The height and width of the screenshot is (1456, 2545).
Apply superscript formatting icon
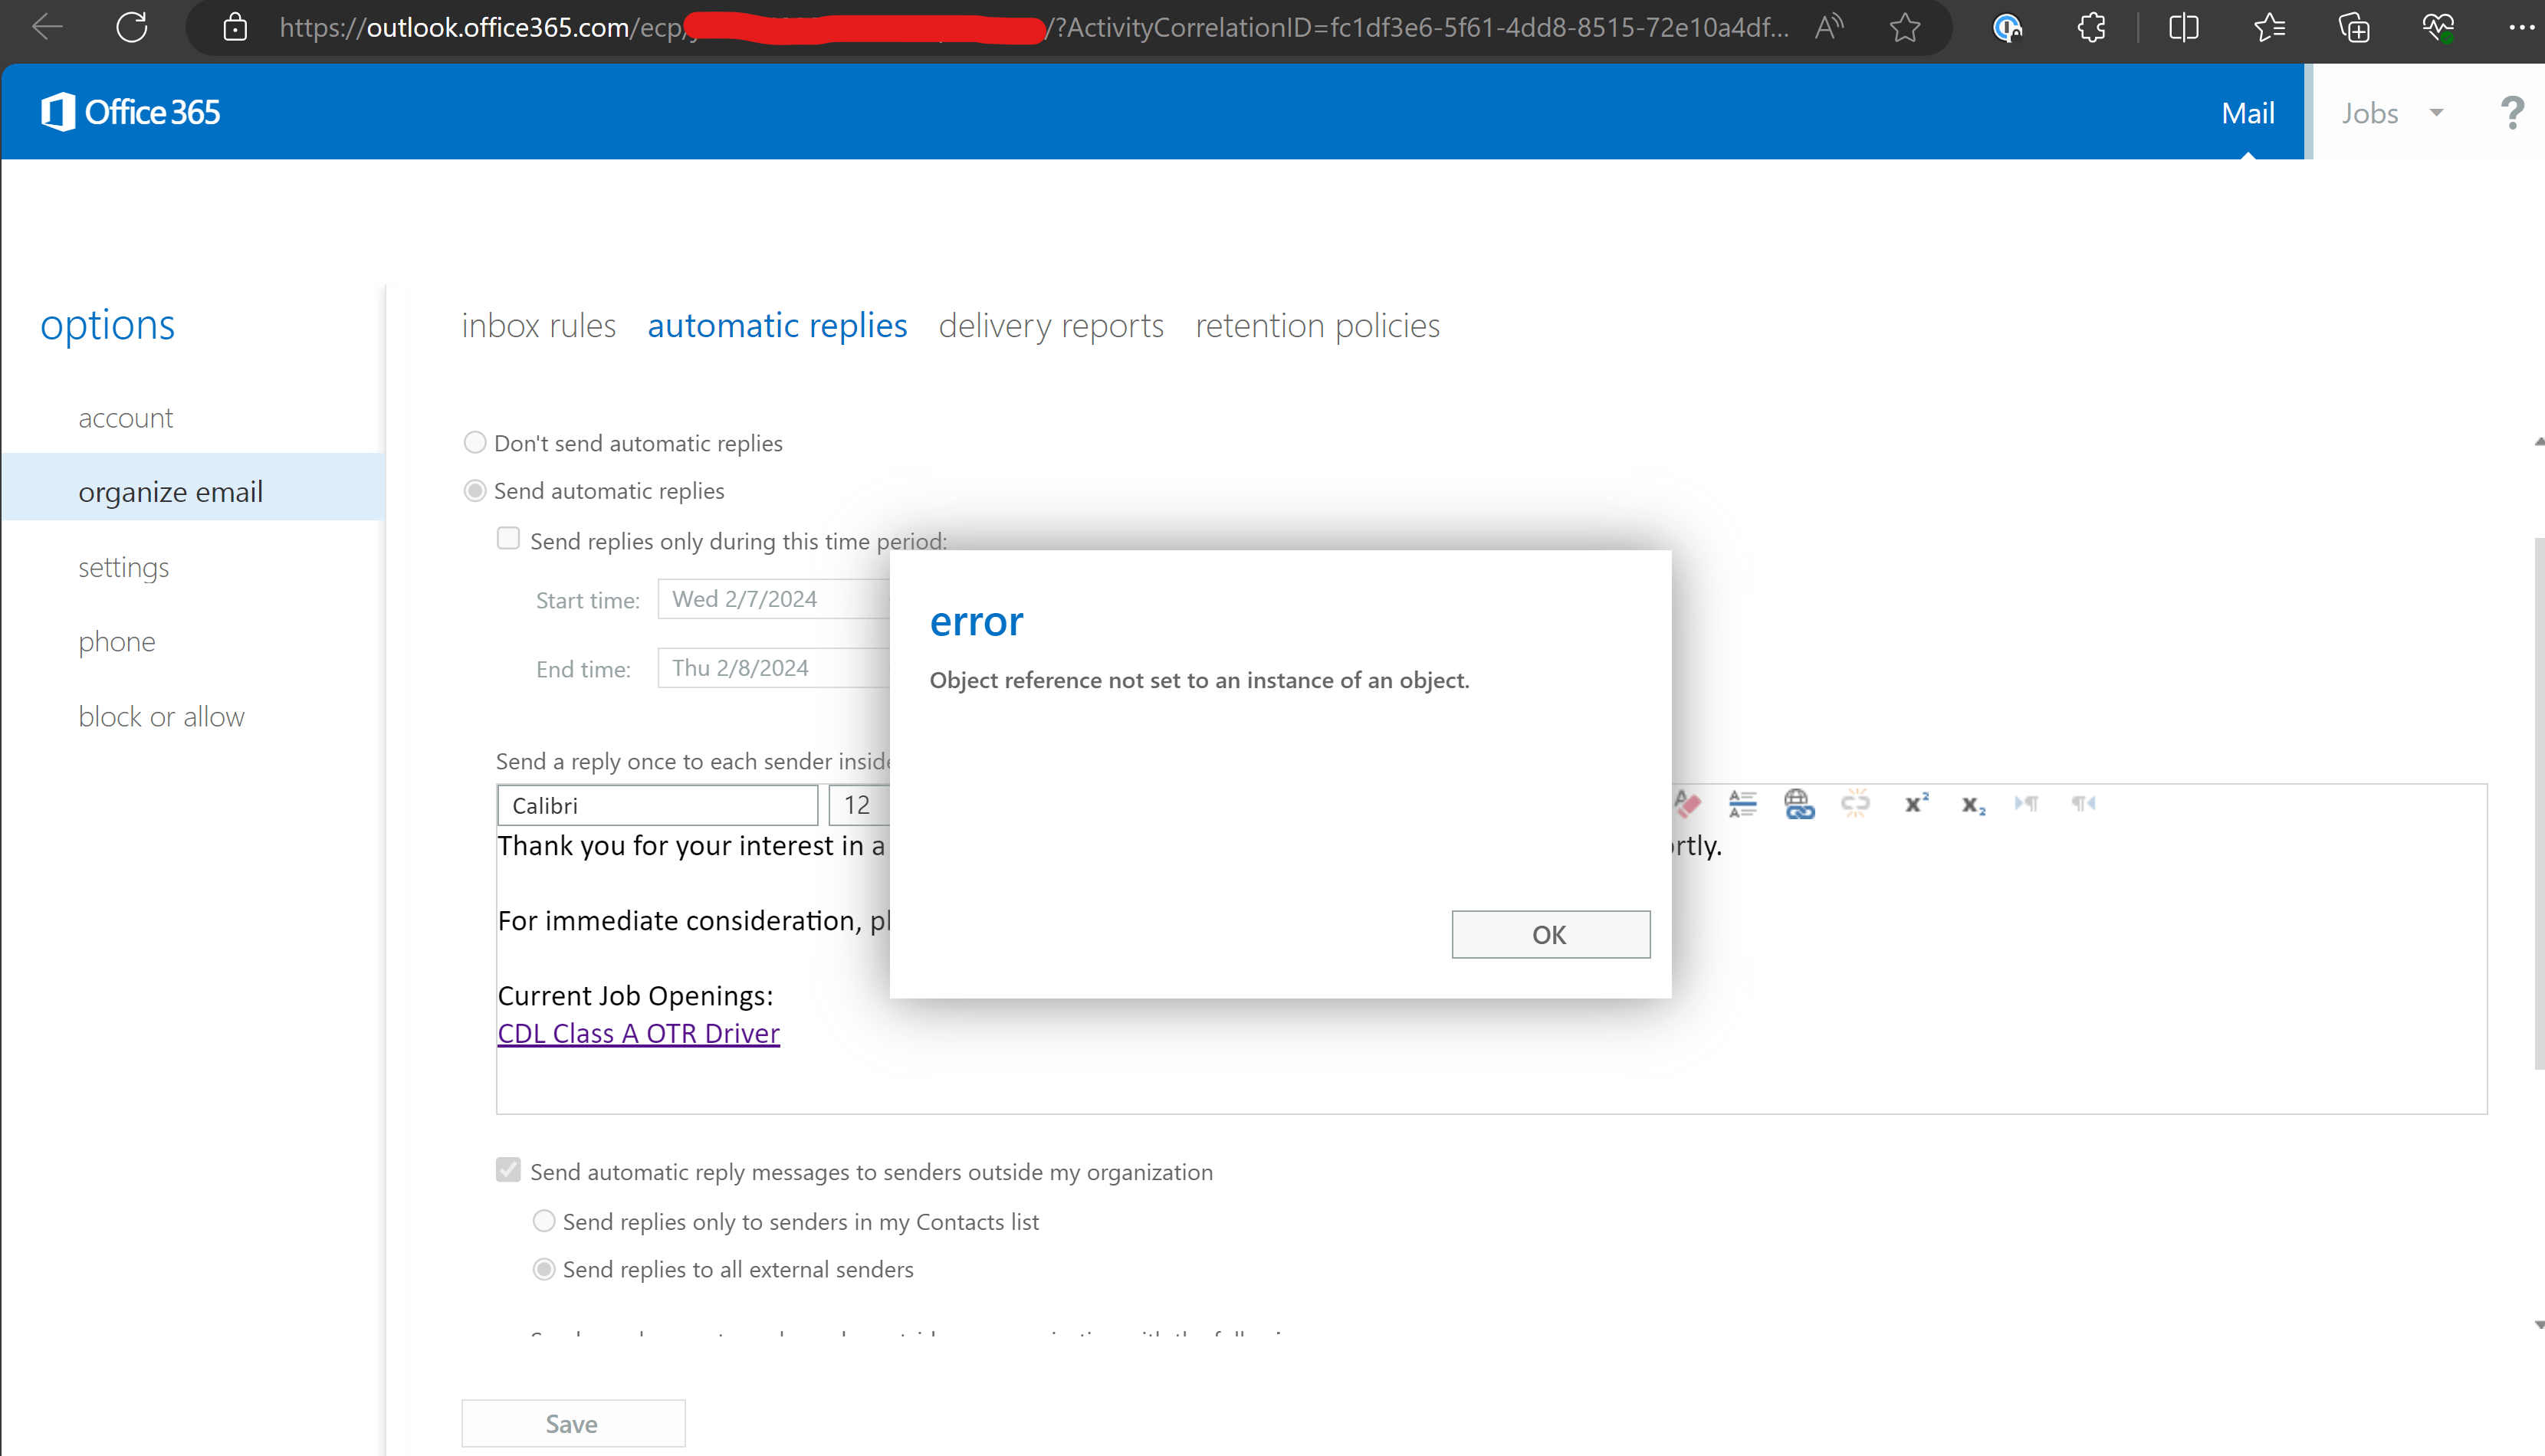(x=1916, y=804)
